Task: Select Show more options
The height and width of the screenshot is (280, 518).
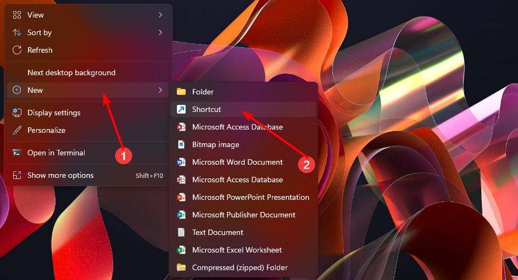Action: pos(88,175)
